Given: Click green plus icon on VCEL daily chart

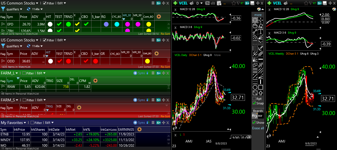Looking at the screenshot, I should pyautogui.click(x=175, y=3).
